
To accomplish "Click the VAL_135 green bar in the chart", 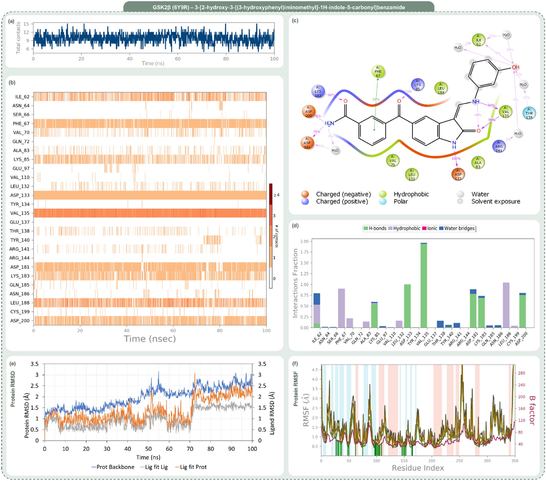I will [x=424, y=286].
